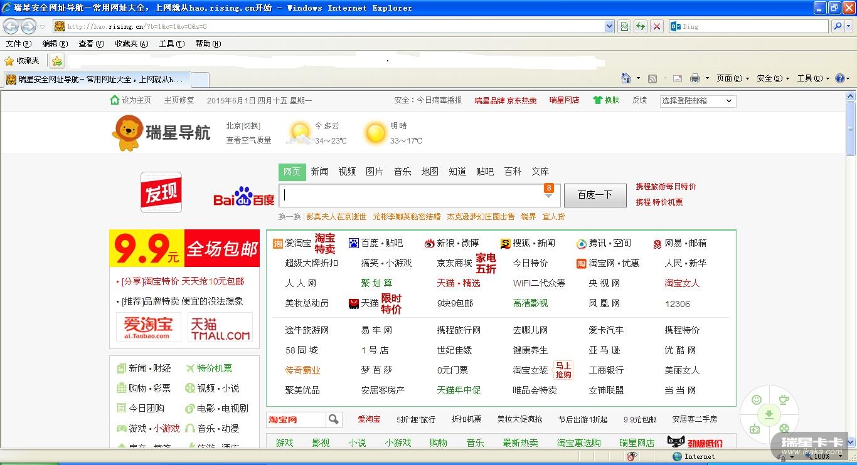Viewport: 857px width, 465px height.
Task: Click the 换一换 refresh hot topics link
Action: 290,217
